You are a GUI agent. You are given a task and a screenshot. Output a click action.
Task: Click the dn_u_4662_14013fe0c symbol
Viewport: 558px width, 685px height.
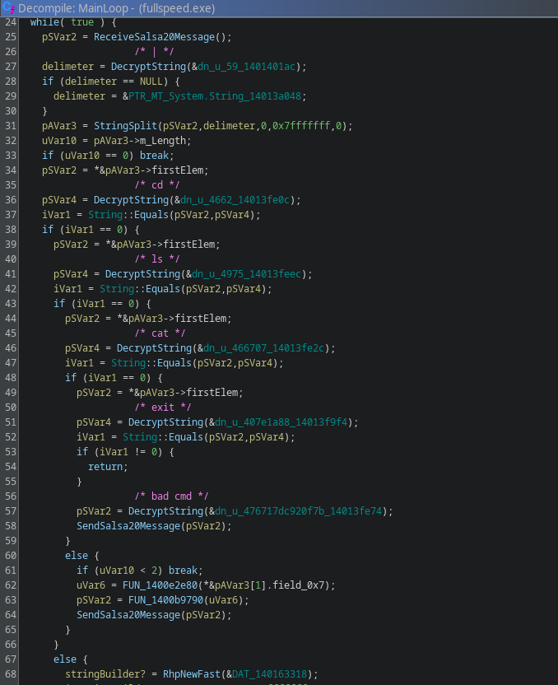235,200
